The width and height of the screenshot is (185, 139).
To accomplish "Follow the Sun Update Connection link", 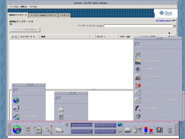I will (x=163, y=21).
